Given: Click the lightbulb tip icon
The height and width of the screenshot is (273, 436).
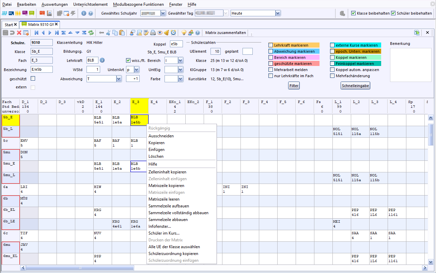Looking at the screenshot, I should point(184,33).
